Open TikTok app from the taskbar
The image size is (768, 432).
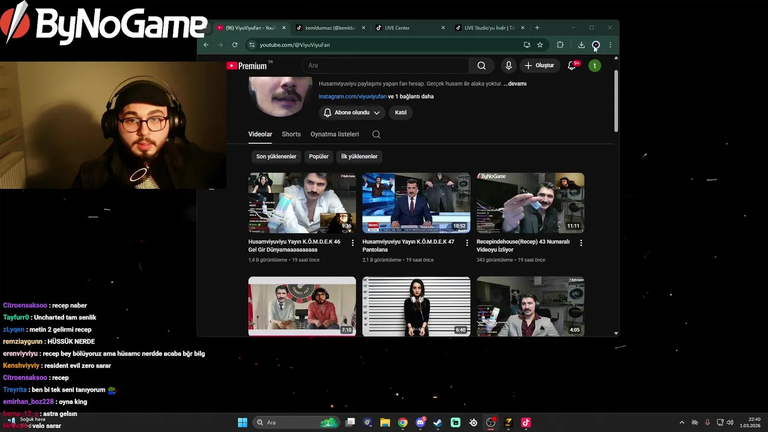526,422
